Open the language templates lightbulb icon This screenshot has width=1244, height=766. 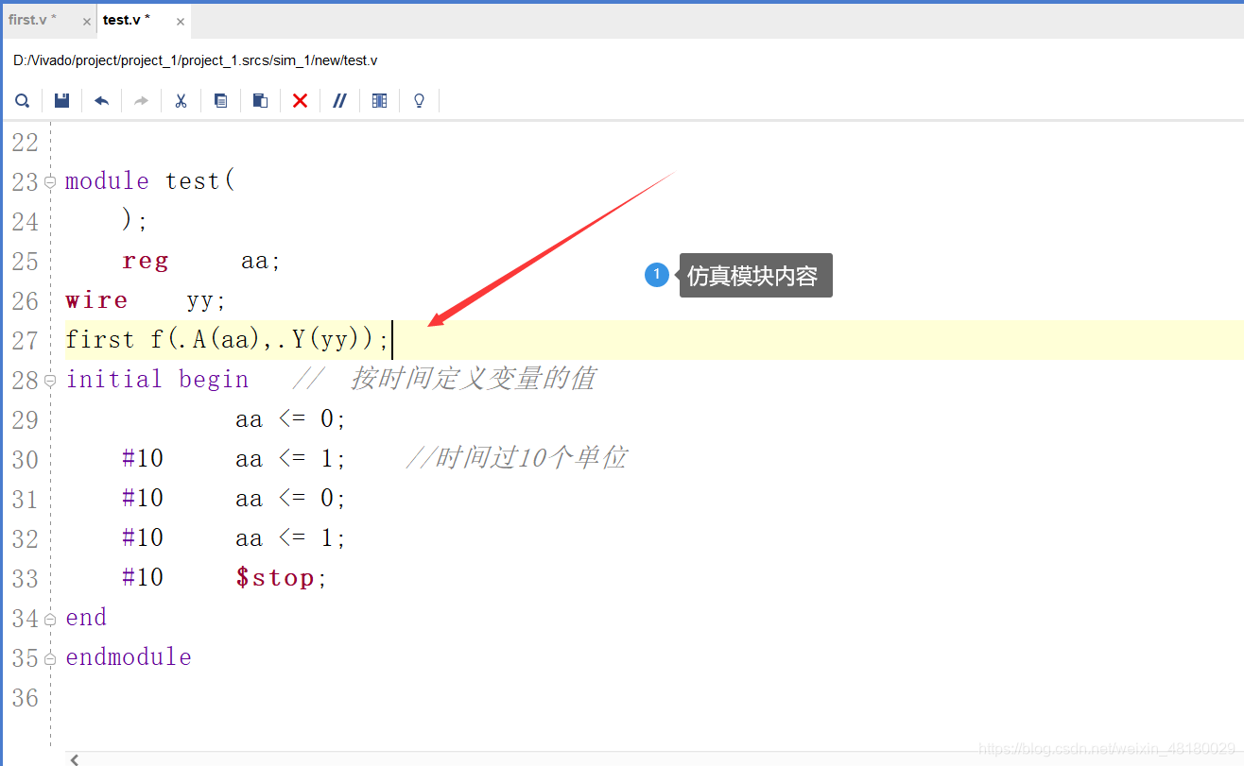pos(420,100)
